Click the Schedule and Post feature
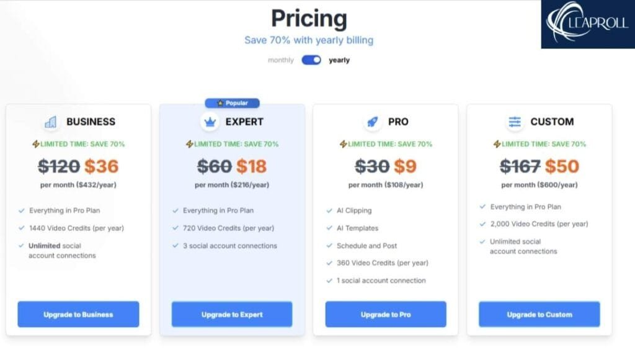This screenshot has width=635, height=360. coord(366,246)
